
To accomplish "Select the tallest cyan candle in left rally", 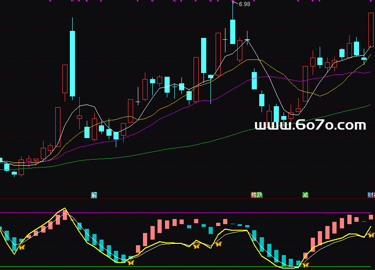I will (x=72, y=63).
